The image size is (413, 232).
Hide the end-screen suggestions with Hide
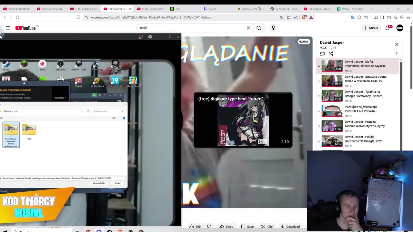(304, 42)
